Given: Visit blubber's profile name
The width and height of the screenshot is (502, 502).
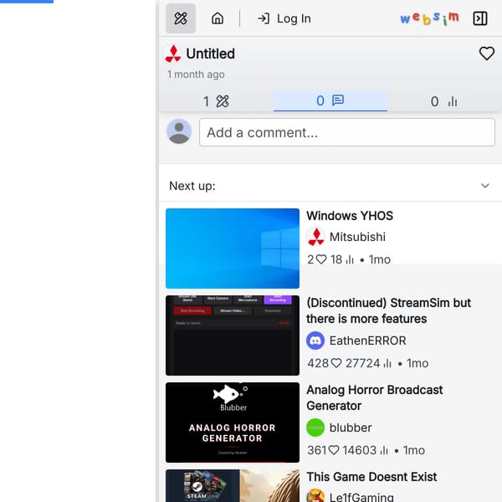Looking at the screenshot, I should 351,428.
